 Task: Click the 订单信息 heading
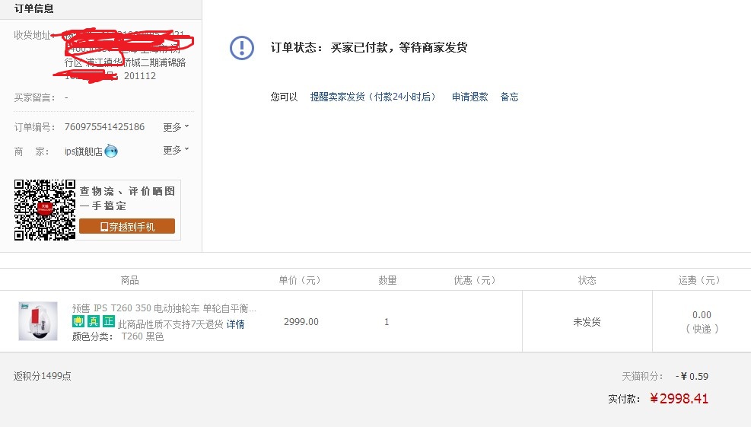tap(33, 8)
